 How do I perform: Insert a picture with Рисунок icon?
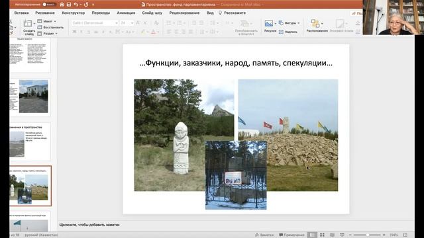(x=269, y=24)
